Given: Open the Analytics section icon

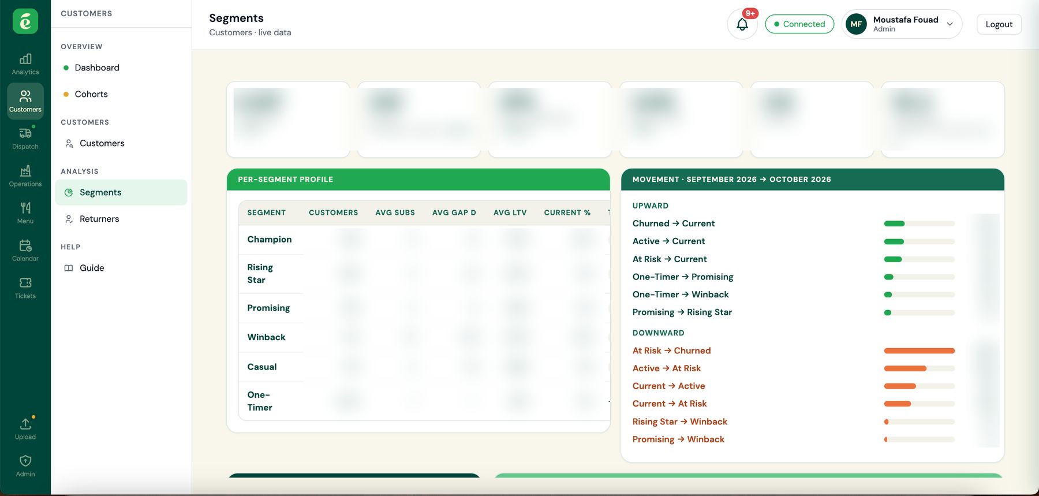Looking at the screenshot, I should [25, 64].
